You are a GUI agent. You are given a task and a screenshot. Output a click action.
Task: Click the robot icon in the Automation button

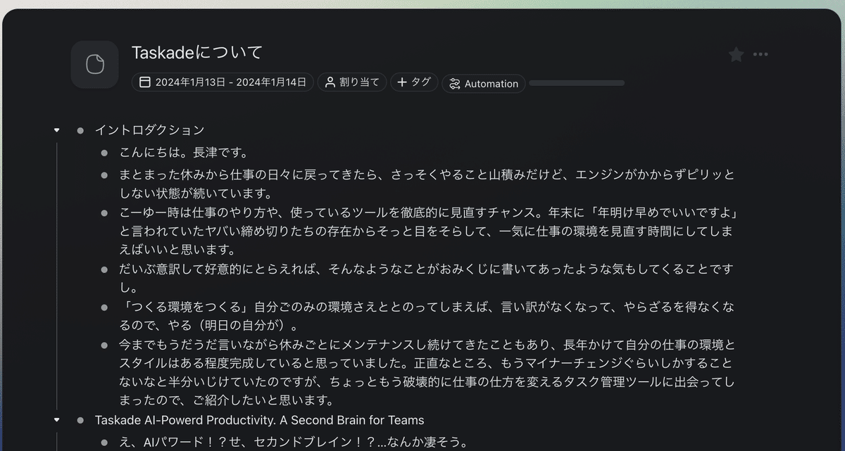[455, 84]
